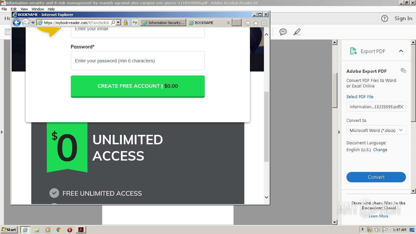Screen dimensions: 416x234
Task: Switch to the Information Security tab
Action: tap(163, 23)
